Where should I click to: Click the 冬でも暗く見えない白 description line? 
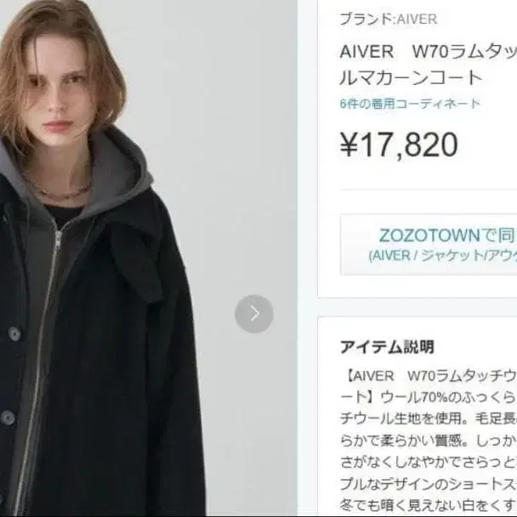point(429,505)
